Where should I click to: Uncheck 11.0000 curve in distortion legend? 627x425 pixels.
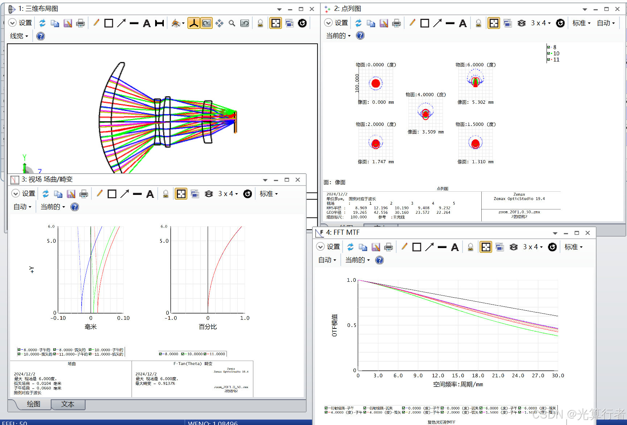coord(205,354)
